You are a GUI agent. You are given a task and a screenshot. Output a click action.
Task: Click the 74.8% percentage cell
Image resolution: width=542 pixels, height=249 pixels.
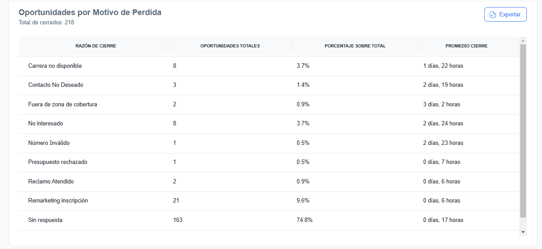coord(305,220)
